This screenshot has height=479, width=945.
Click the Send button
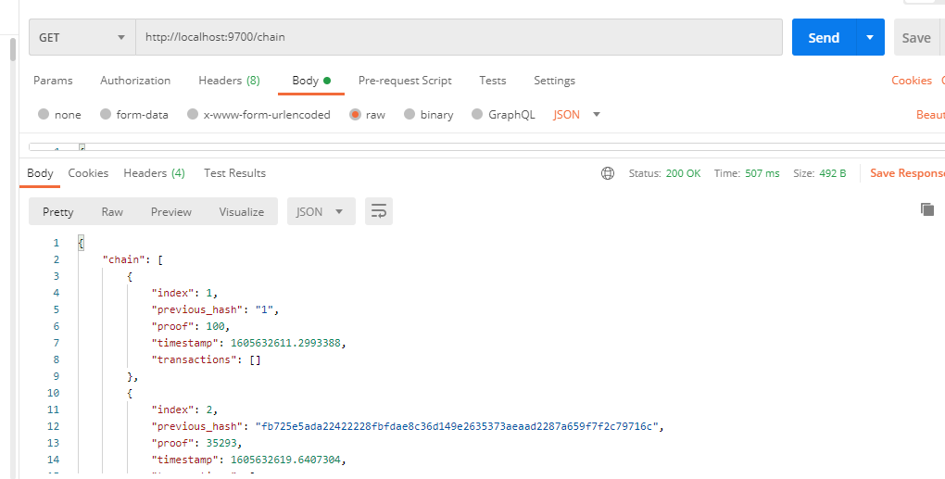(x=824, y=37)
